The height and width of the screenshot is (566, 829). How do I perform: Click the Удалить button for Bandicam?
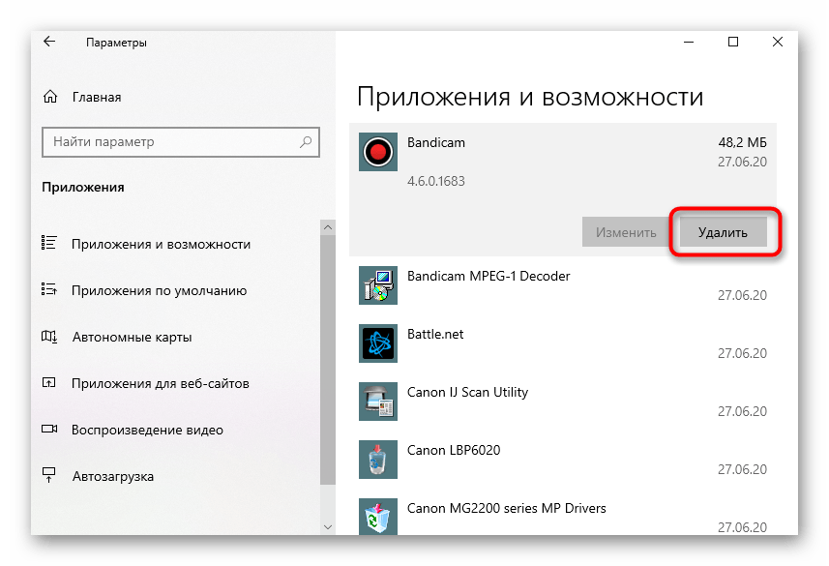coord(723,232)
